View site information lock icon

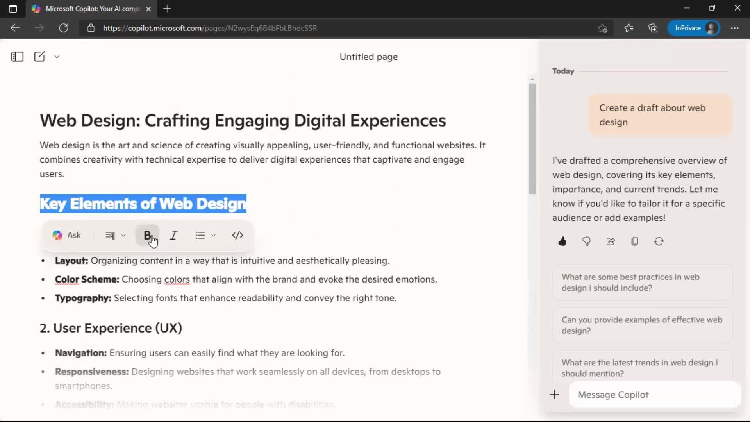coord(91,28)
